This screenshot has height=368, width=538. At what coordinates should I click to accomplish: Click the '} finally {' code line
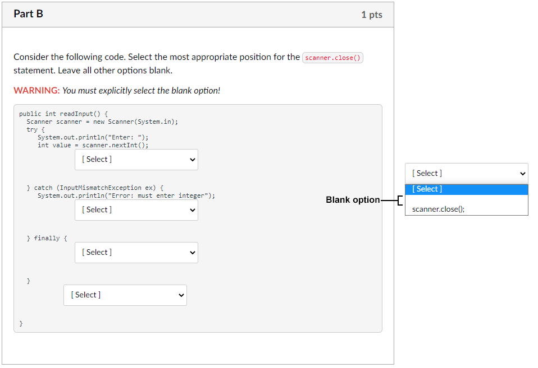47,238
